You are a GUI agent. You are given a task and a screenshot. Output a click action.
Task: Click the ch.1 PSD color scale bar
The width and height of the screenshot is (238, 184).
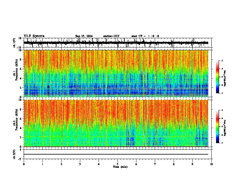tap(218, 77)
